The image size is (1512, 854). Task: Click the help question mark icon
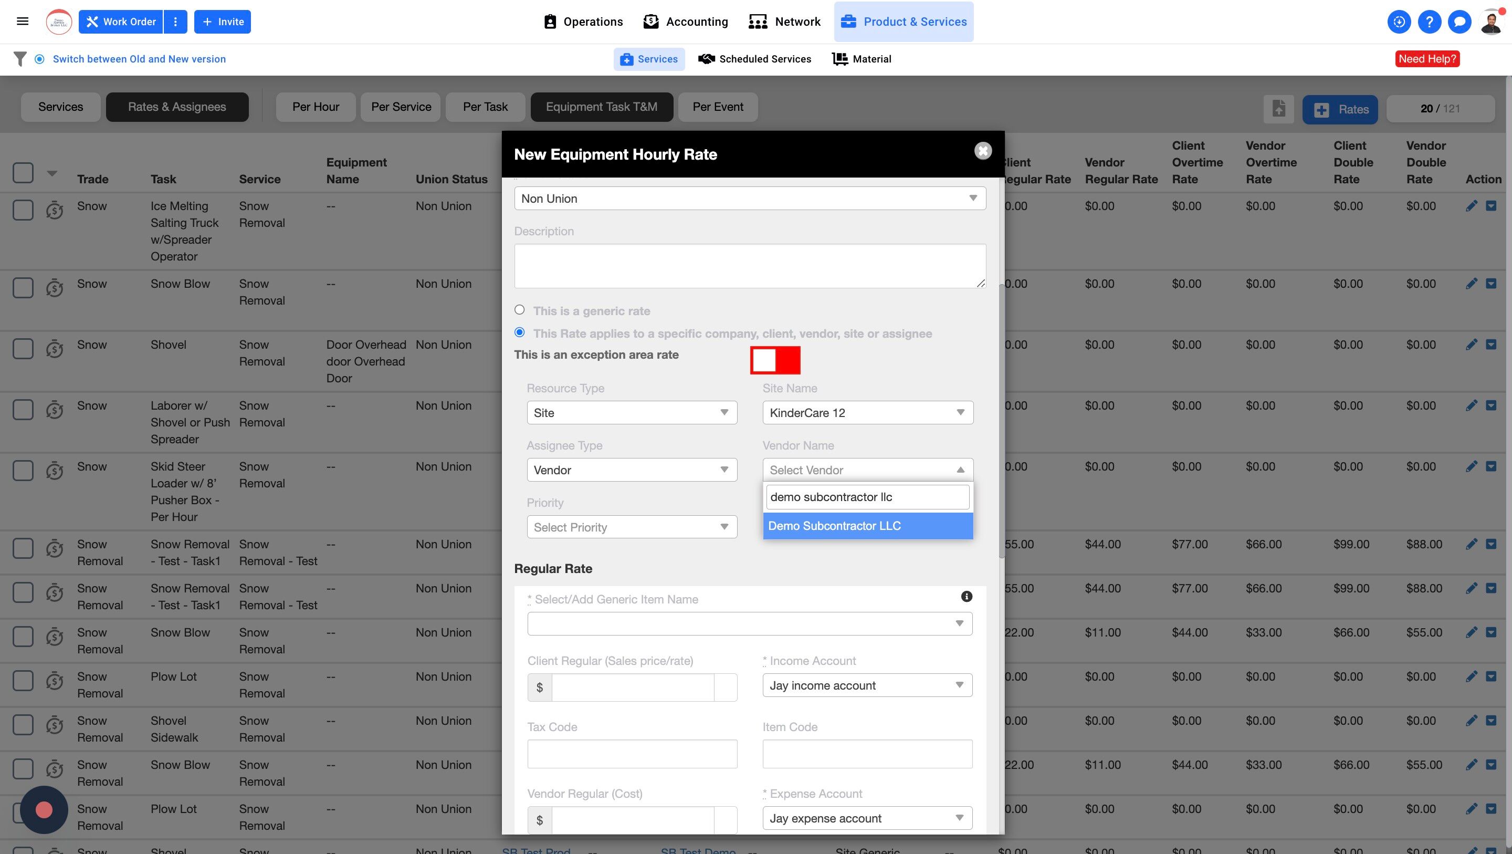tap(1429, 22)
